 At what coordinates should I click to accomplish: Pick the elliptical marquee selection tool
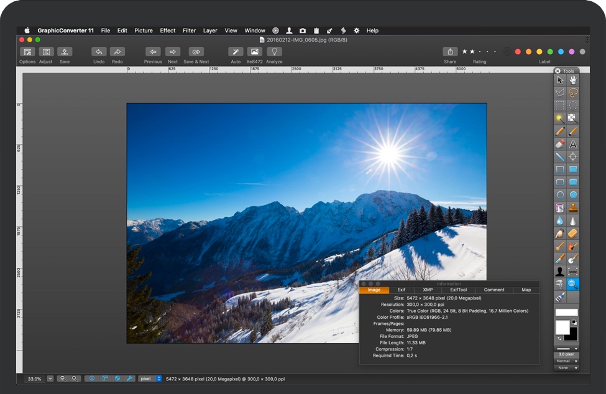pyautogui.click(x=573, y=106)
